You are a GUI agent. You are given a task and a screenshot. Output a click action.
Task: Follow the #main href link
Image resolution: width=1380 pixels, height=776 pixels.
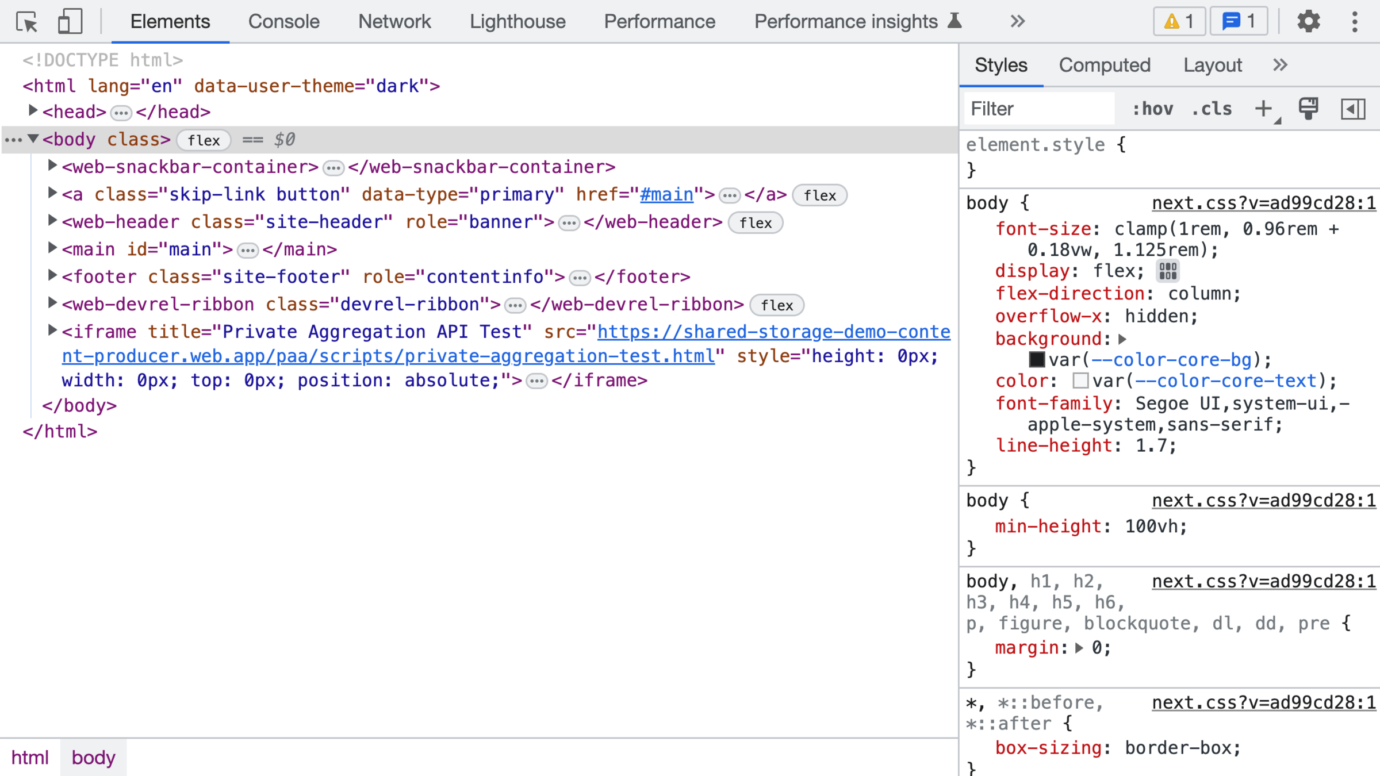point(666,195)
